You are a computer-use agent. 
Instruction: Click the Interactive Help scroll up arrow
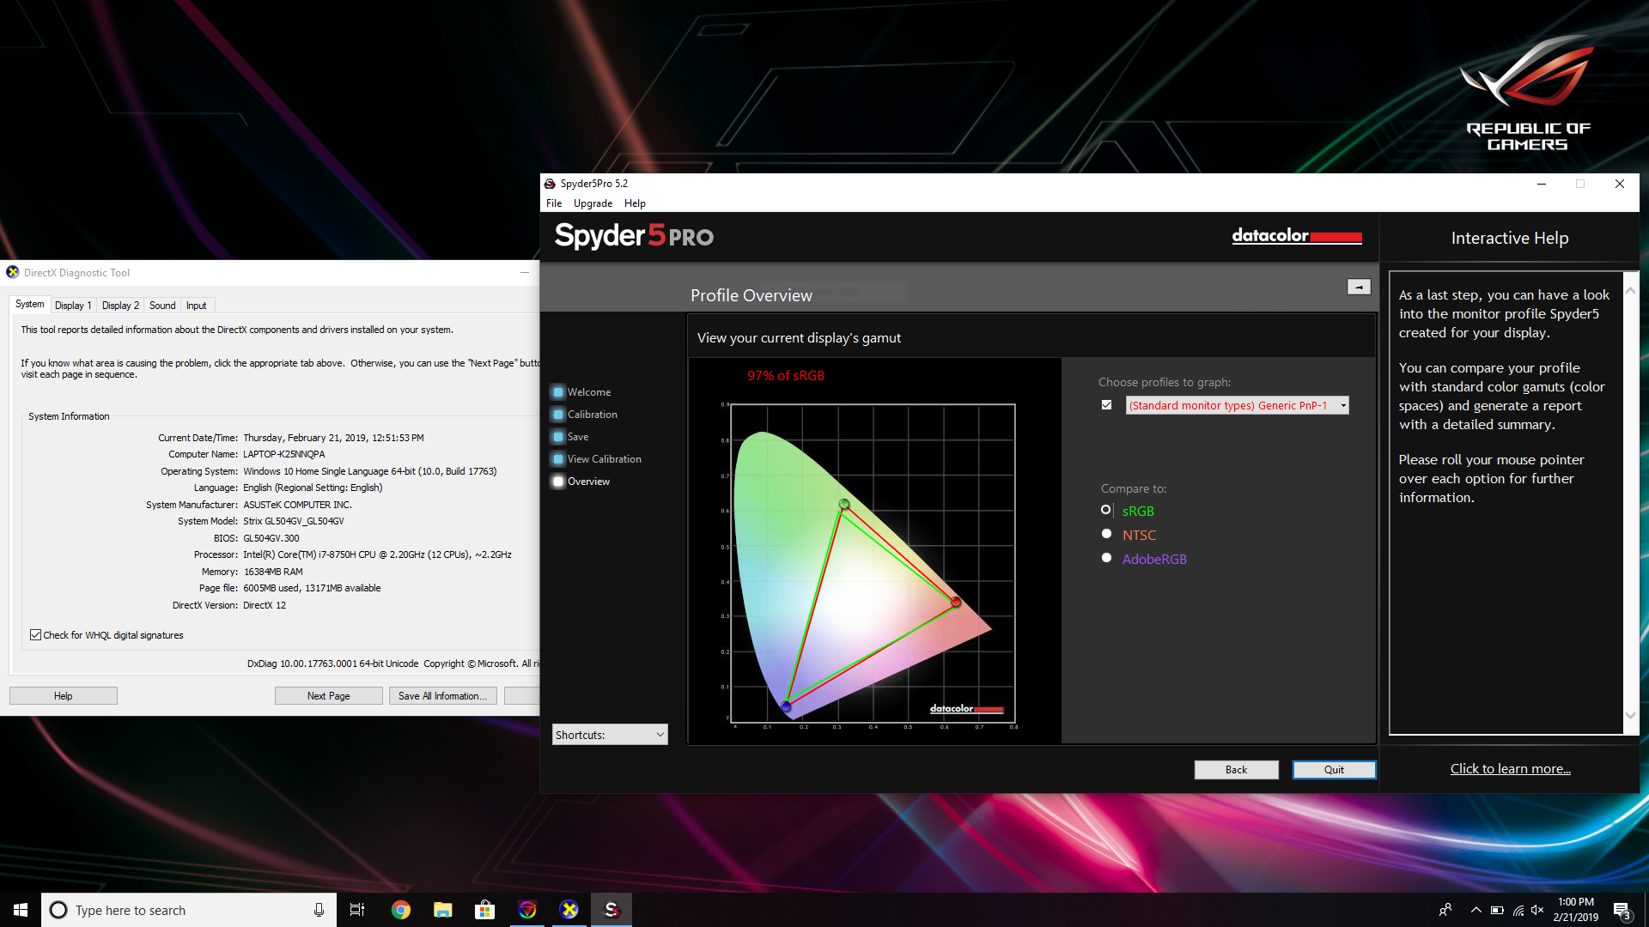(1630, 291)
